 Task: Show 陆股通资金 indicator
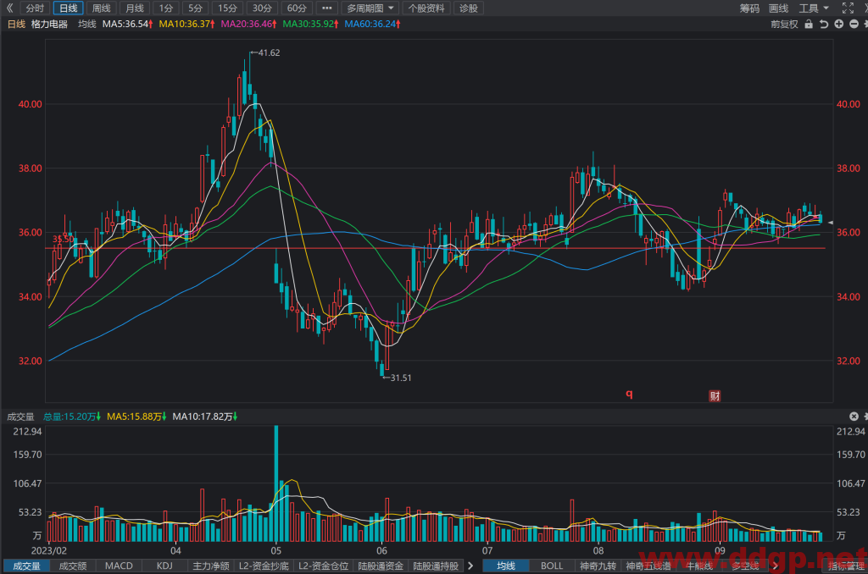point(381,566)
